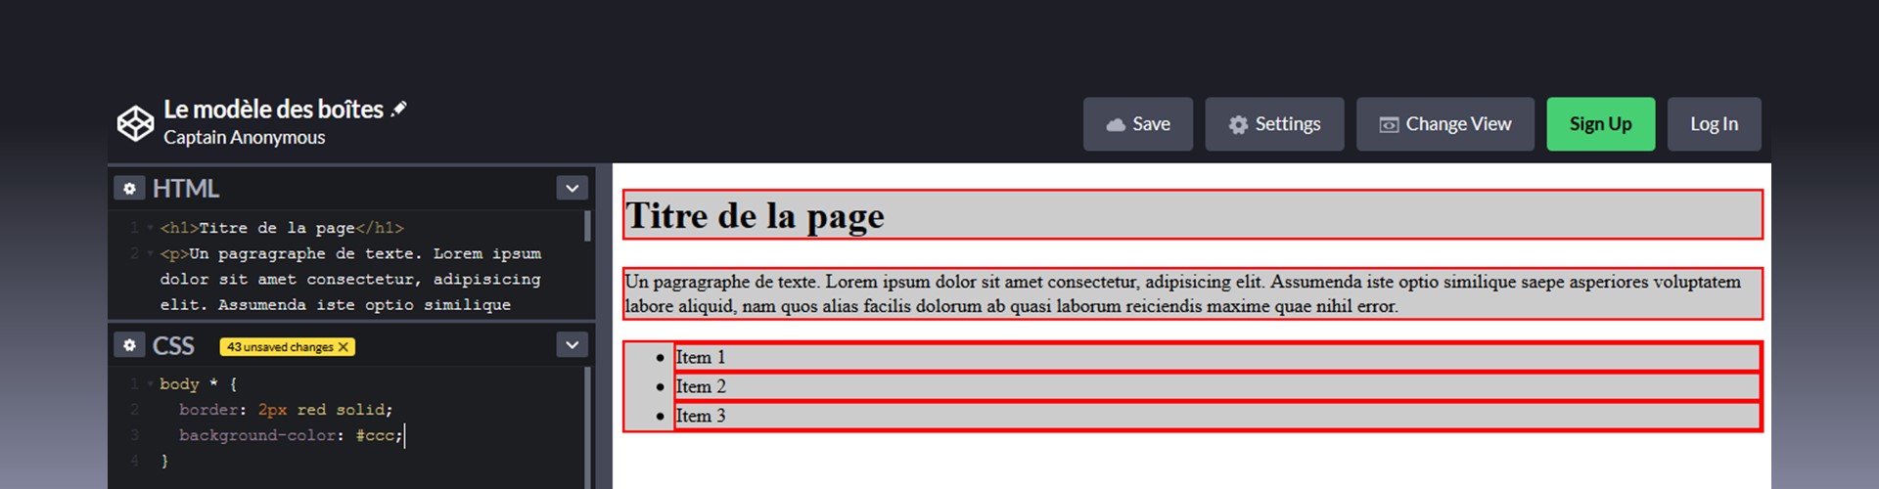
Task: Click the CSS editor scrollbar
Action: pyautogui.click(x=587, y=427)
